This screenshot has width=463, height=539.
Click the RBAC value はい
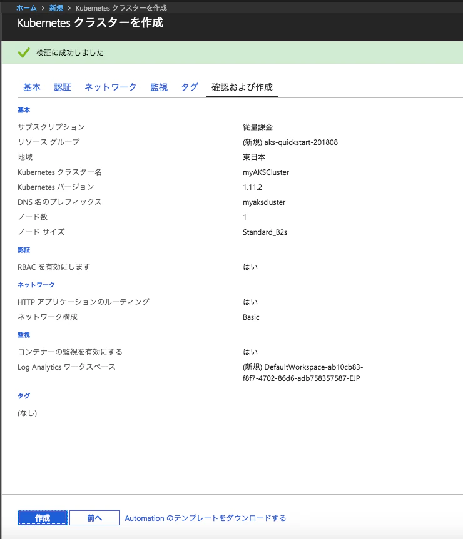(250, 267)
